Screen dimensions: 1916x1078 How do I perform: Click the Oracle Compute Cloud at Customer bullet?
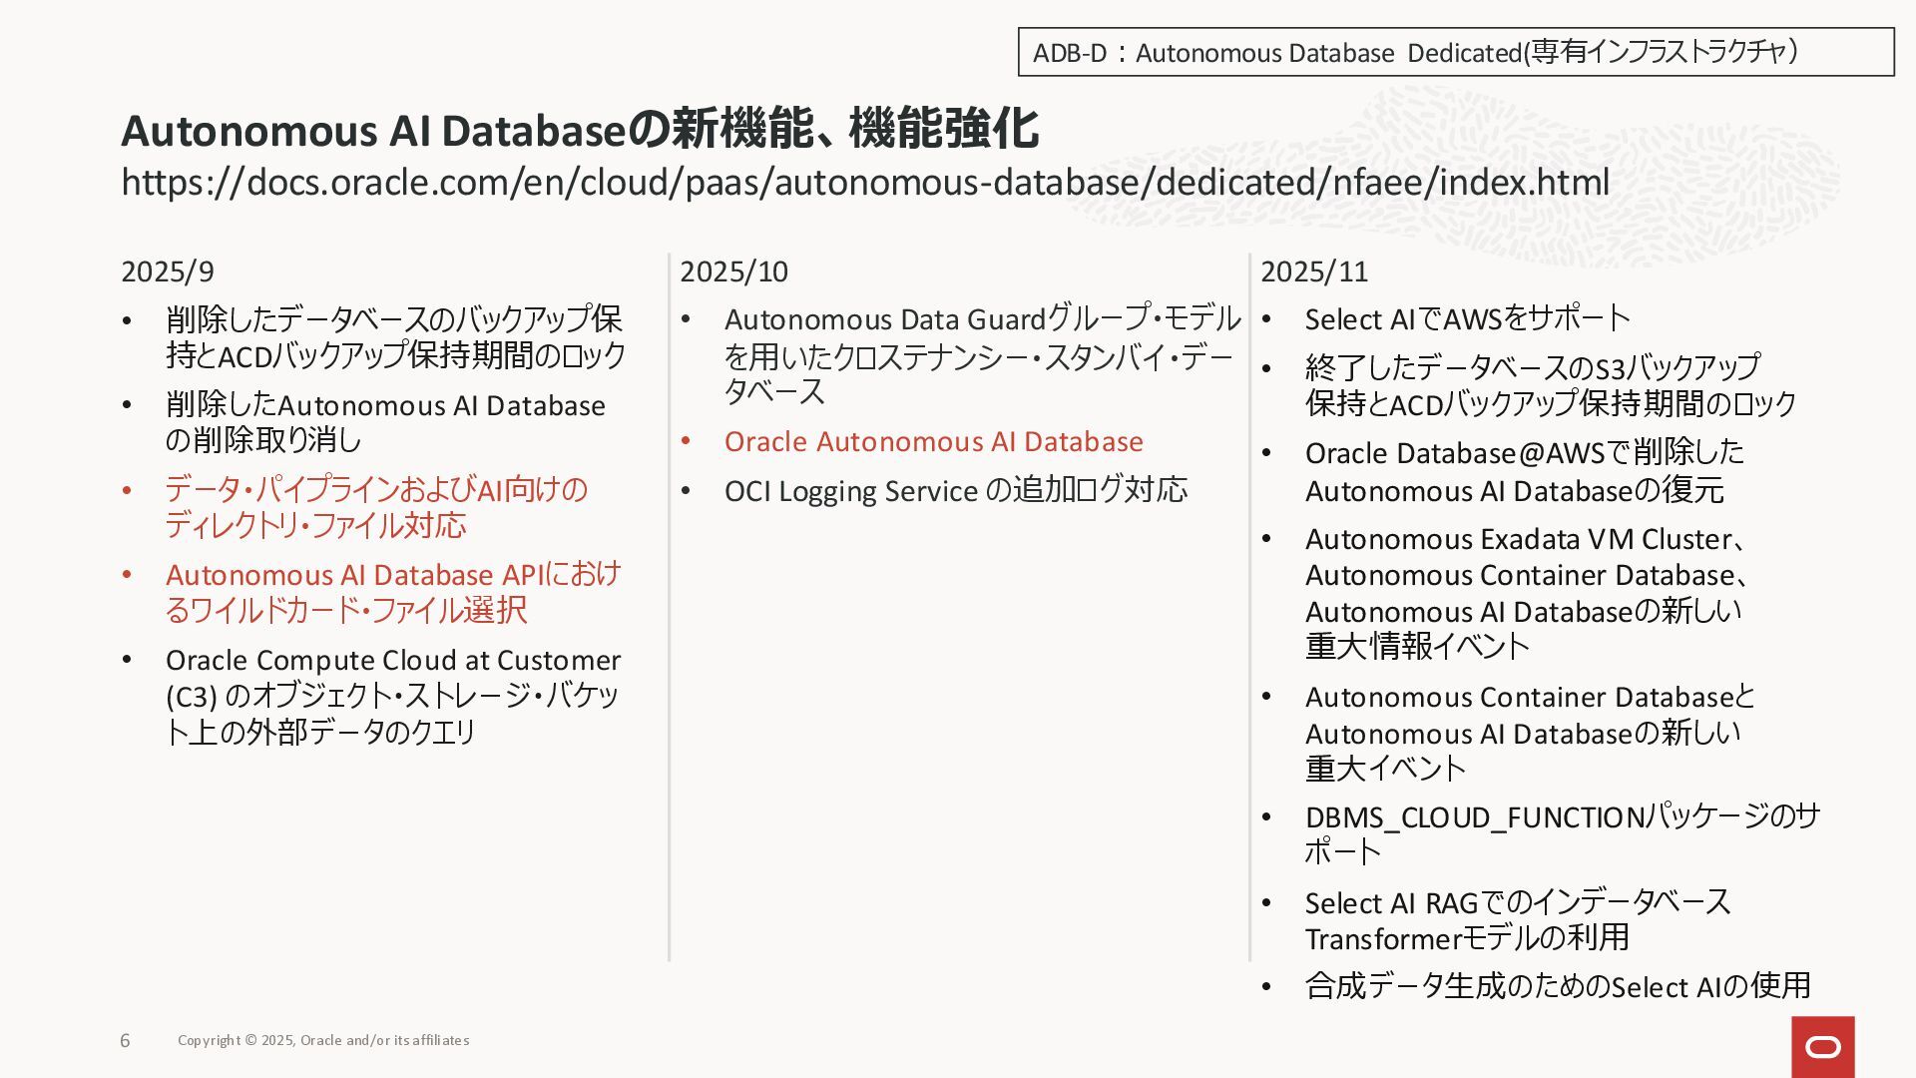(392, 696)
